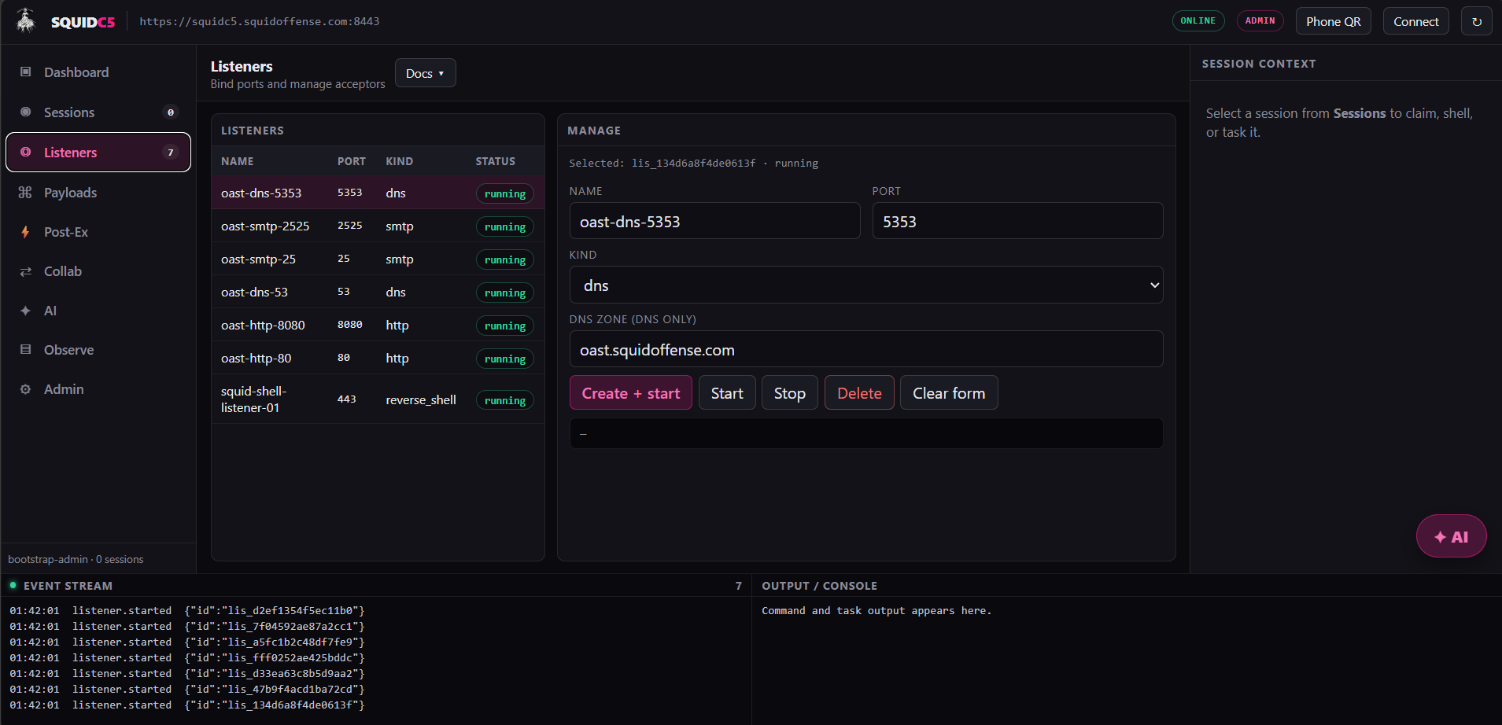Click the Payloads command-key icon
This screenshot has height=725, width=1502.
coord(26,192)
